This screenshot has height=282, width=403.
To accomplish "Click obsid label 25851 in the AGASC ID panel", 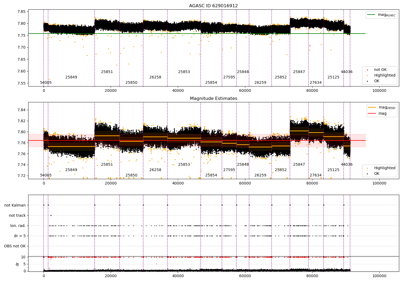I will pyautogui.click(x=107, y=72).
